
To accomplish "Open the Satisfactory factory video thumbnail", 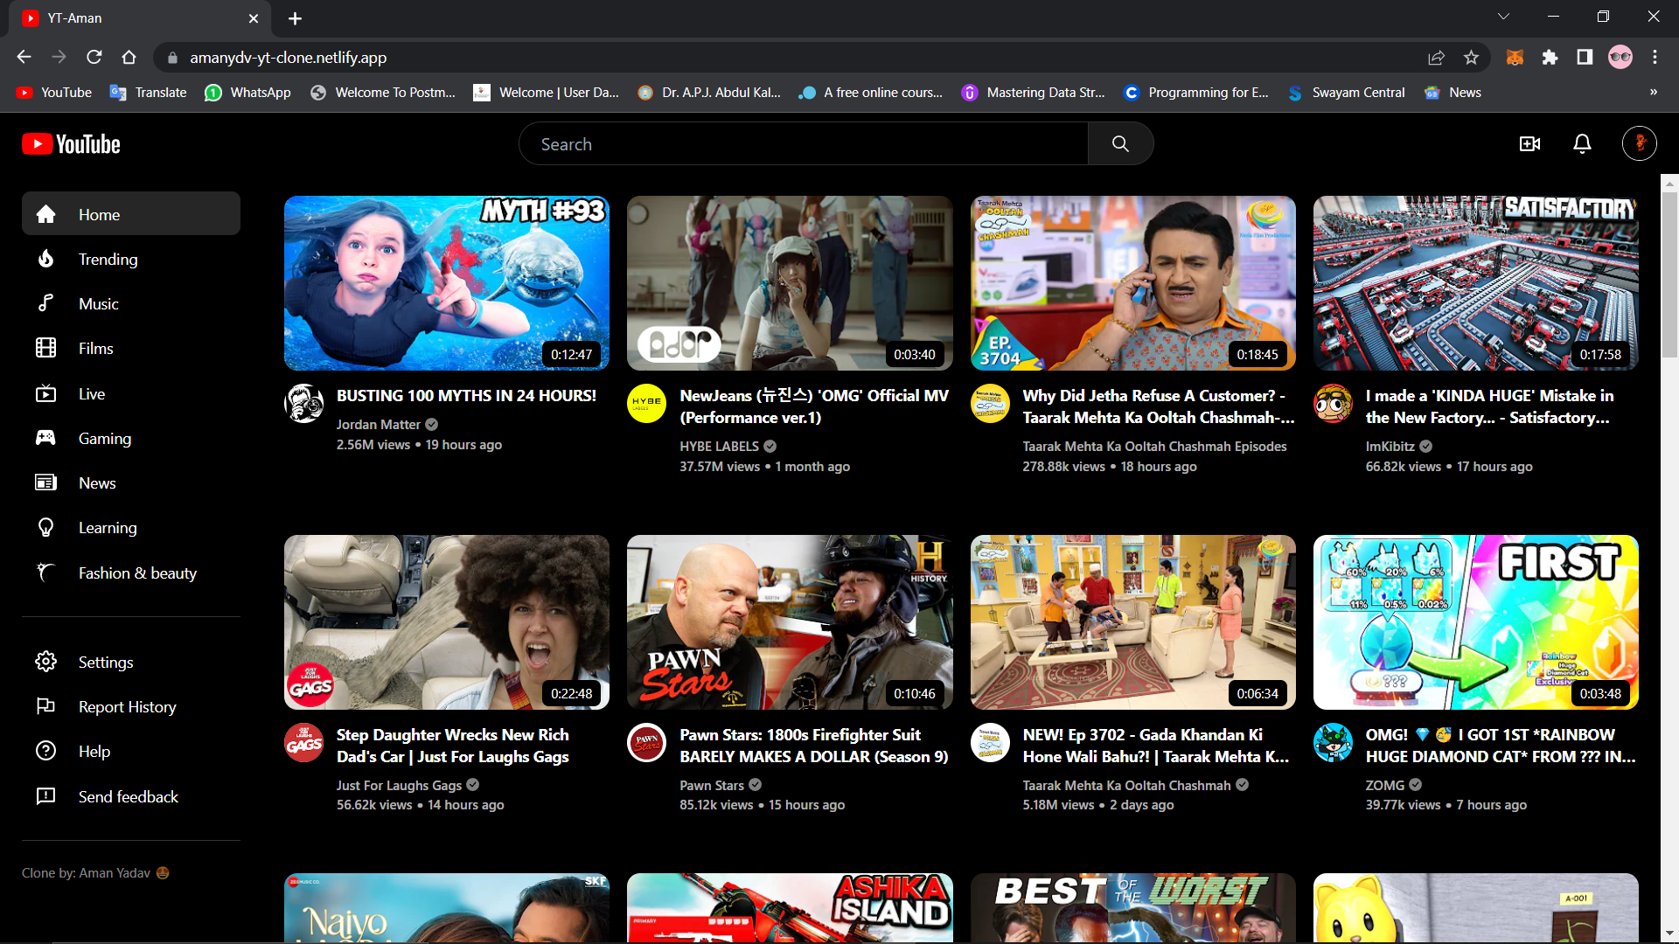I will point(1476,283).
